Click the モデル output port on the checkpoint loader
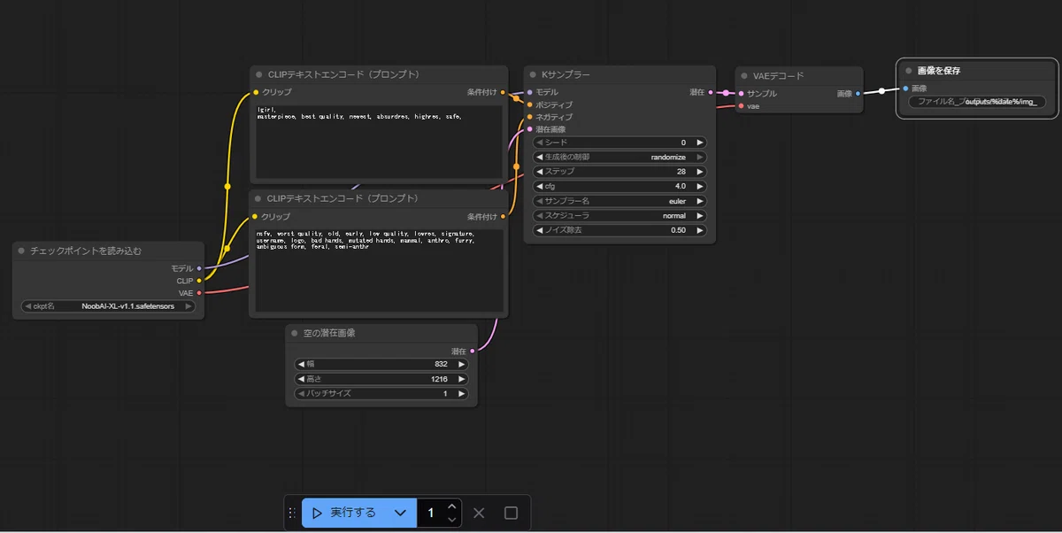1062x533 pixels. pyautogui.click(x=199, y=267)
